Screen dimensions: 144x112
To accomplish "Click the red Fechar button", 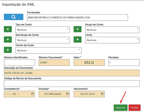I will [x=135, y=108].
